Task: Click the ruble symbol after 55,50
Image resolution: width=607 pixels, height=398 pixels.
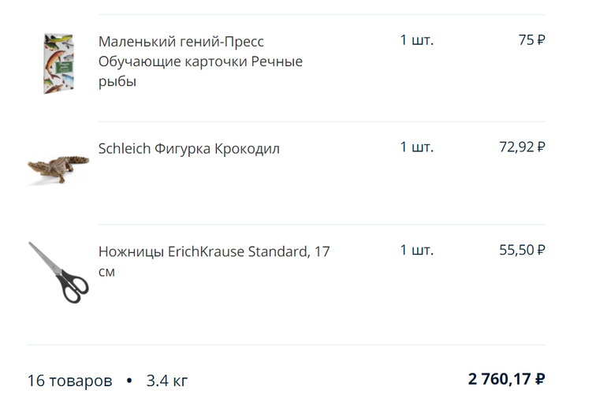Action: point(541,250)
